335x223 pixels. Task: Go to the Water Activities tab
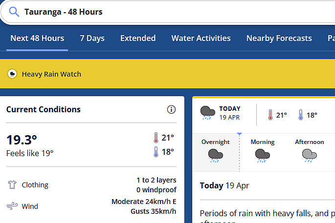pyautogui.click(x=201, y=38)
